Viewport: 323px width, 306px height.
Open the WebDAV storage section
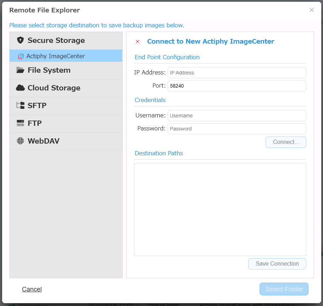click(x=43, y=141)
